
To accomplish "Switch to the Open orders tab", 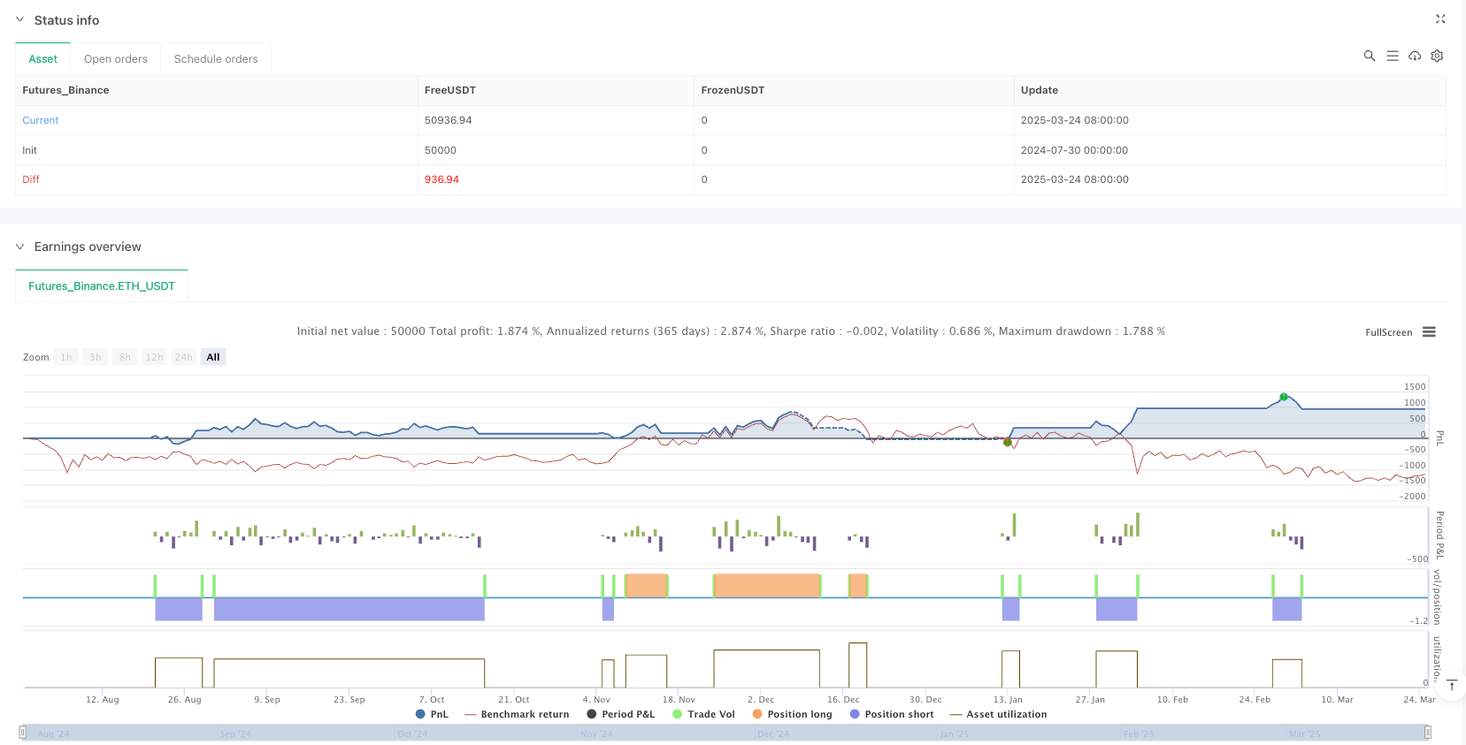I will tap(116, 59).
